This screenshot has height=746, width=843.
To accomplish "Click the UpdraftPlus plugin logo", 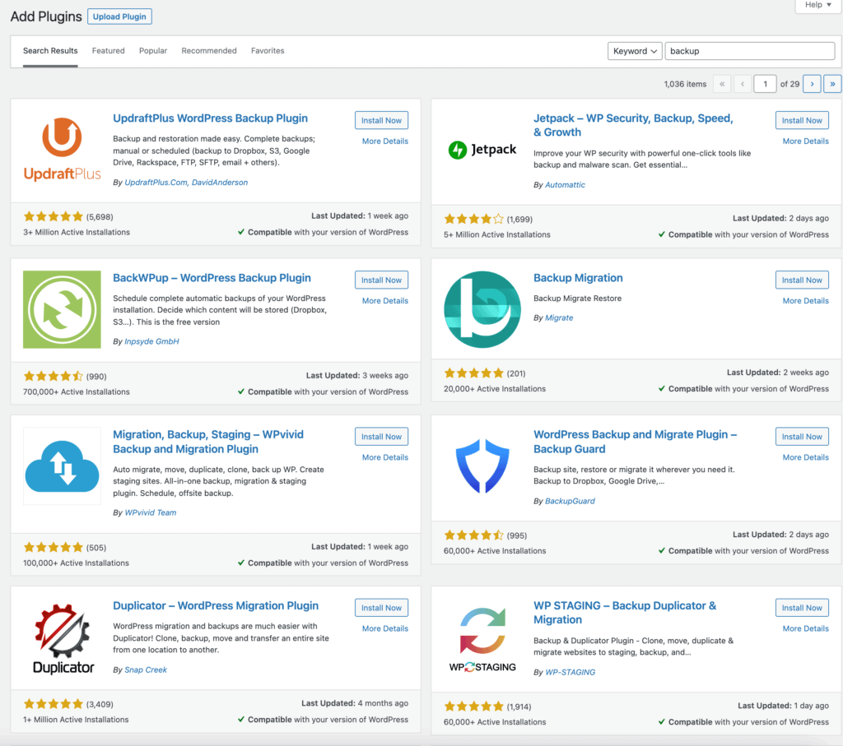I will coord(62,150).
